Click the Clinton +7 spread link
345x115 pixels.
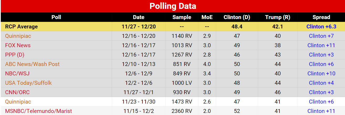pyautogui.click(x=321, y=36)
